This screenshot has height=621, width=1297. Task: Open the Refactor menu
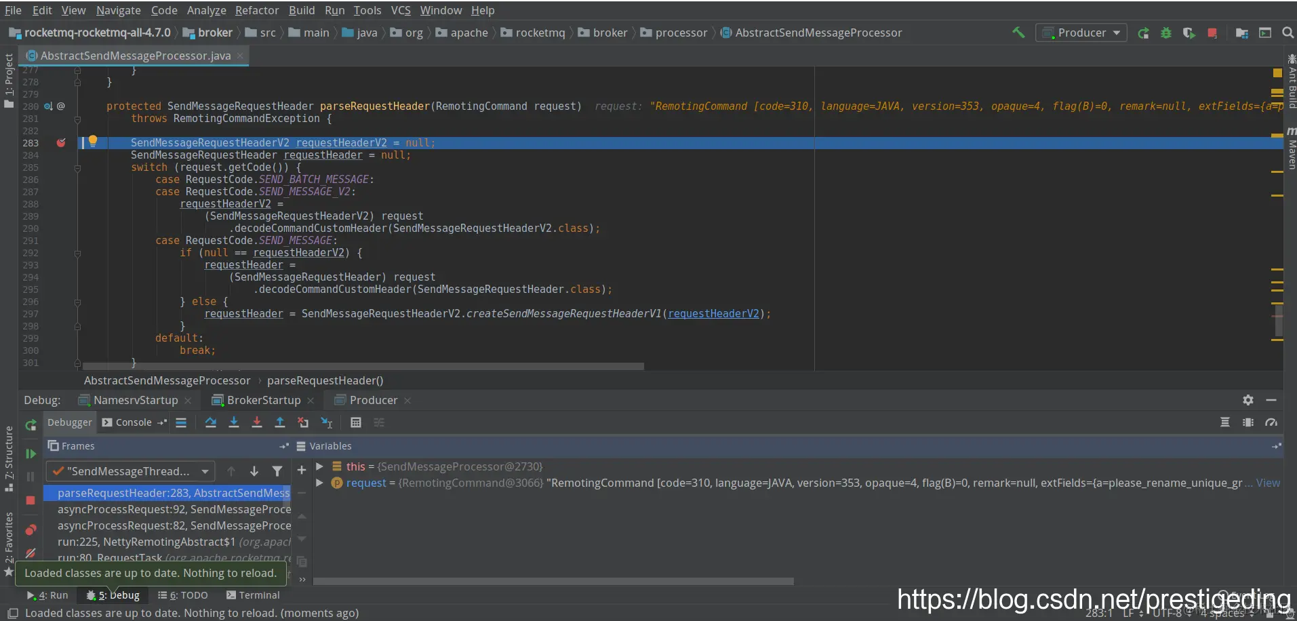pyautogui.click(x=257, y=10)
